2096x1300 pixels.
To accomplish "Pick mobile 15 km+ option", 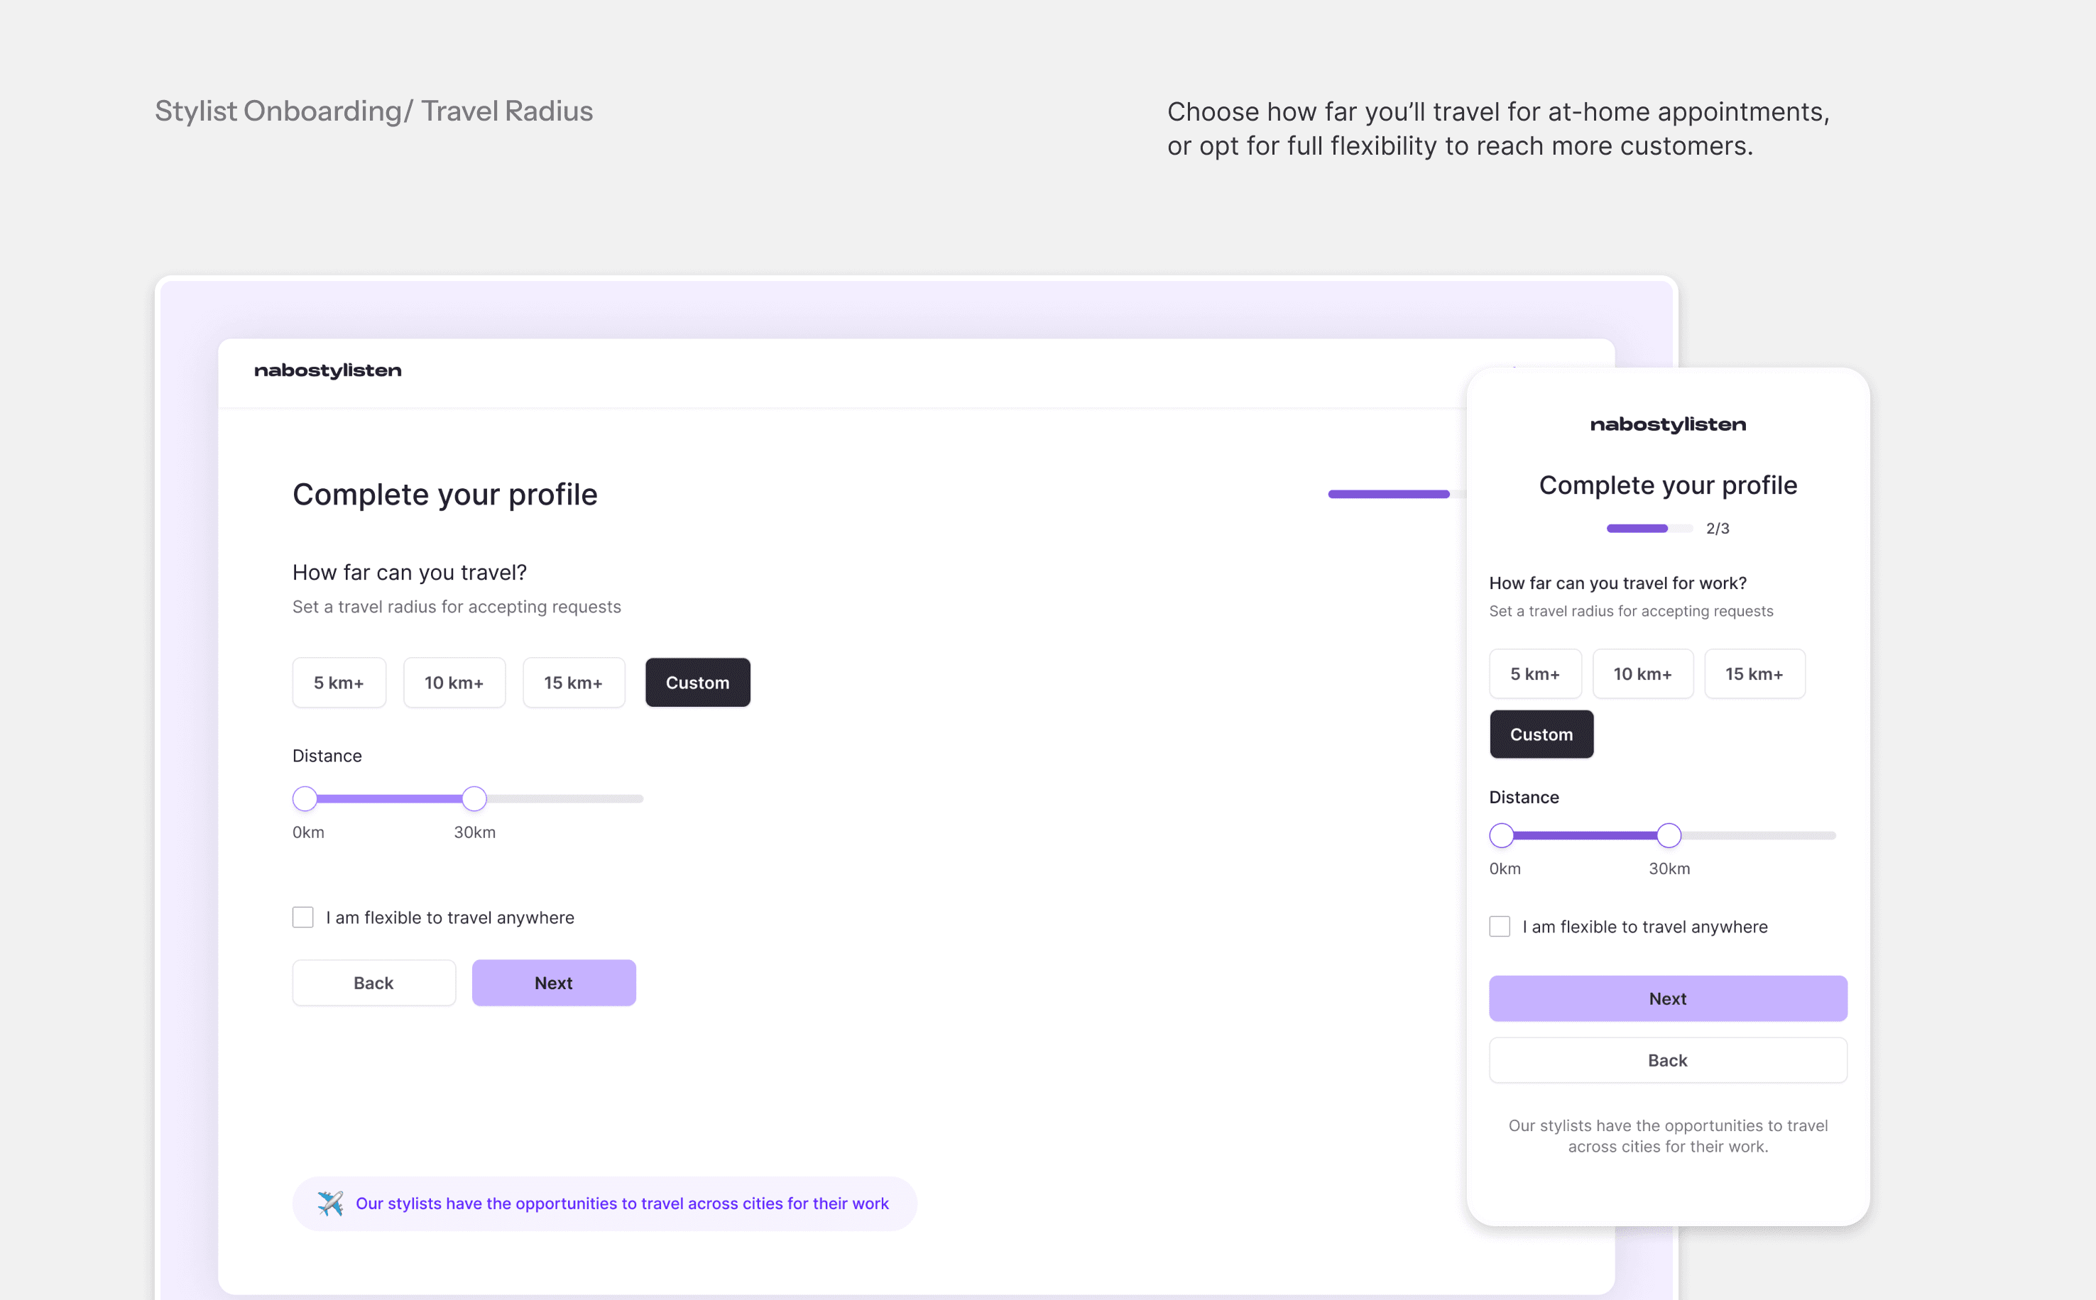I will [1754, 674].
